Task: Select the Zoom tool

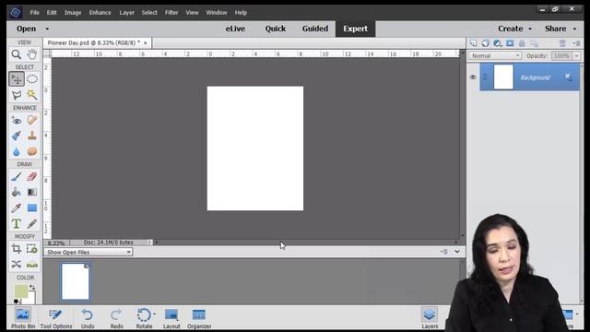Action: click(x=17, y=54)
